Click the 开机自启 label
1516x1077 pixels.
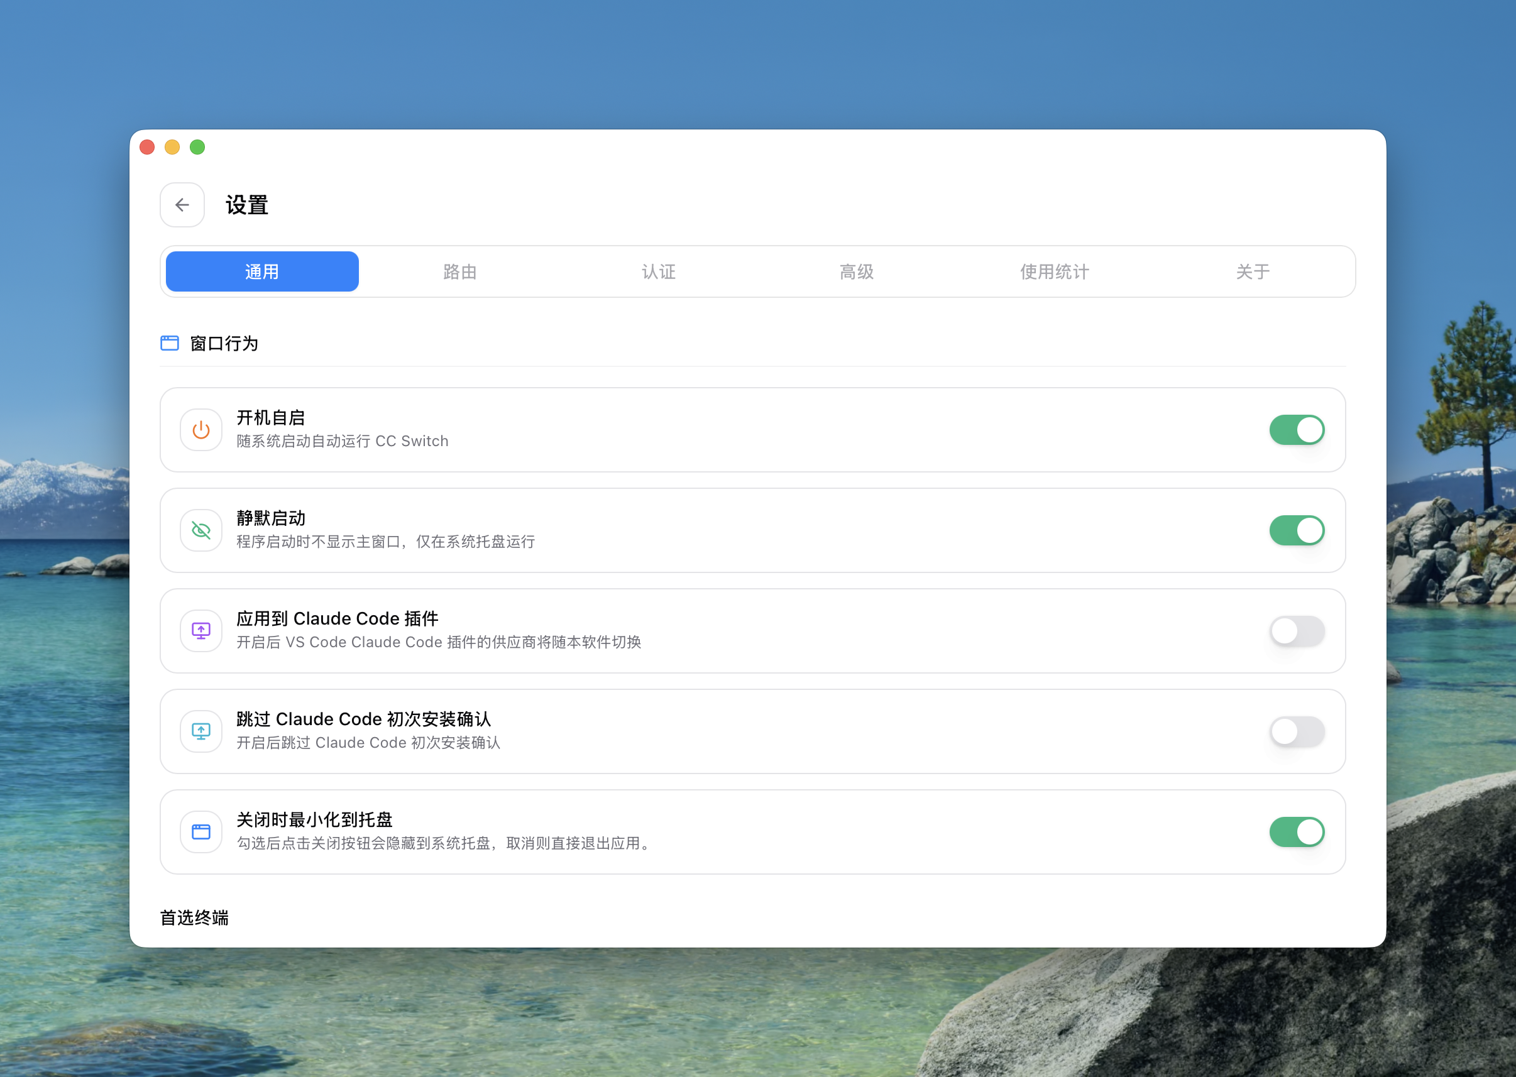click(270, 417)
